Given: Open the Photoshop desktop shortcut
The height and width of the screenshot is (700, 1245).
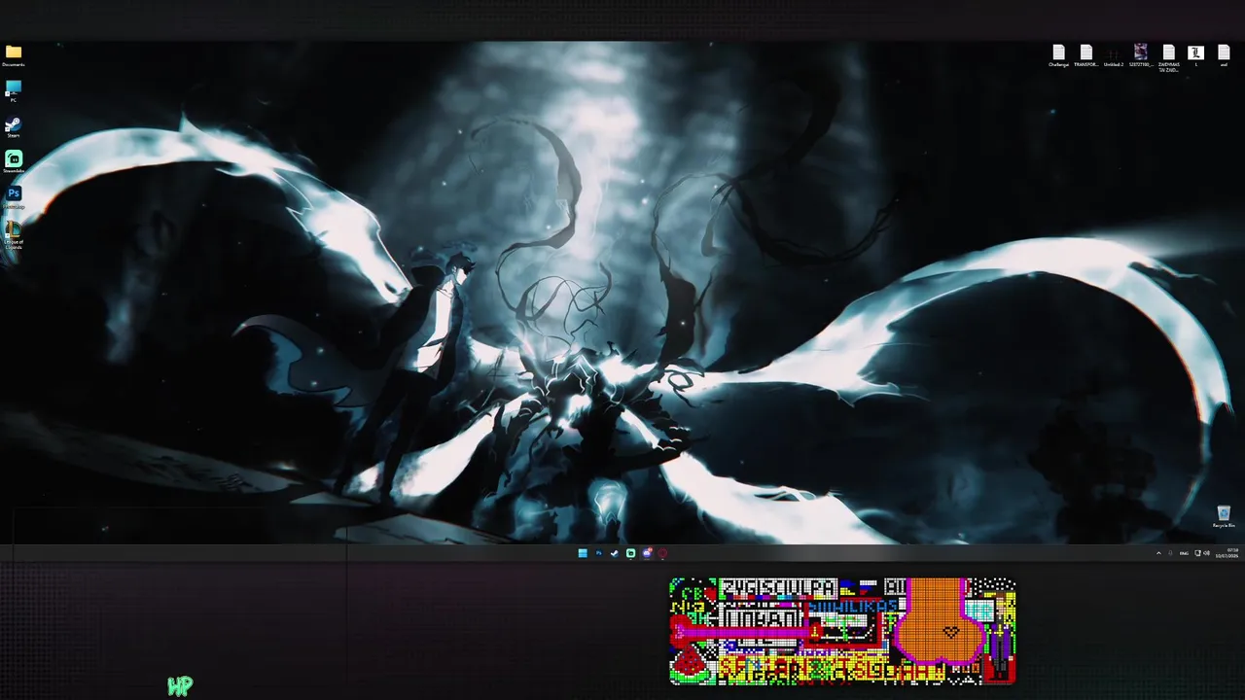Looking at the screenshot, I should pos(14,197).
